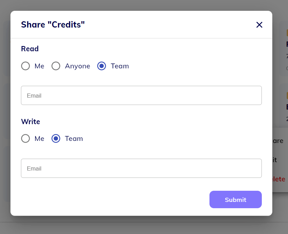
Task: Click the dimmed backdrop below the dialog
Action: pyautogui.click(x=140, y=226)
